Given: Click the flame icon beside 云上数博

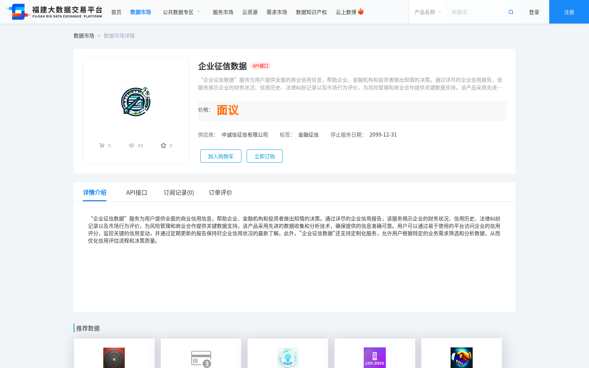Looking at the screenshot, I should [361, 11].
